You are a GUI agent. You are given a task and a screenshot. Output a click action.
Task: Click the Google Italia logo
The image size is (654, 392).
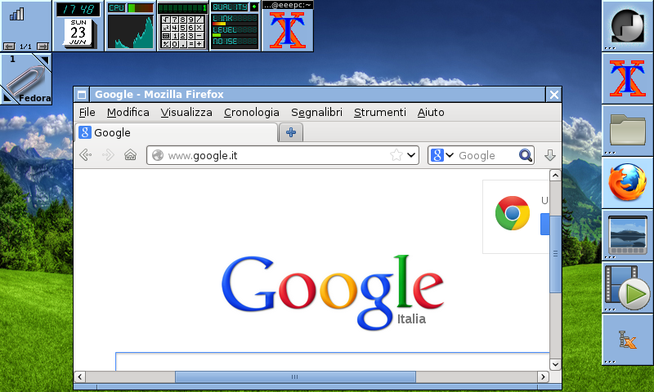[333, 292]
